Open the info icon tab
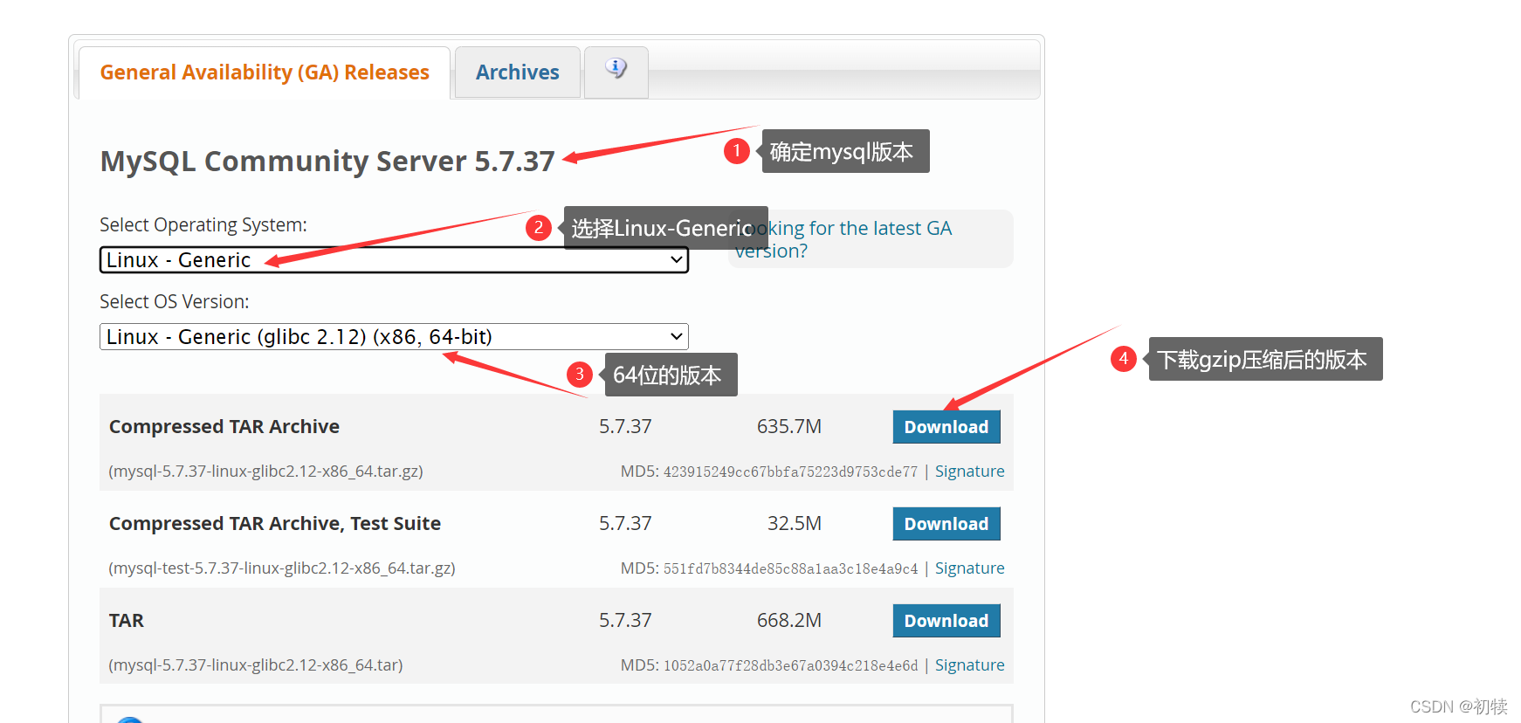Image resolution: width=1521 pixels, height=723 pixels. [616, 72]
